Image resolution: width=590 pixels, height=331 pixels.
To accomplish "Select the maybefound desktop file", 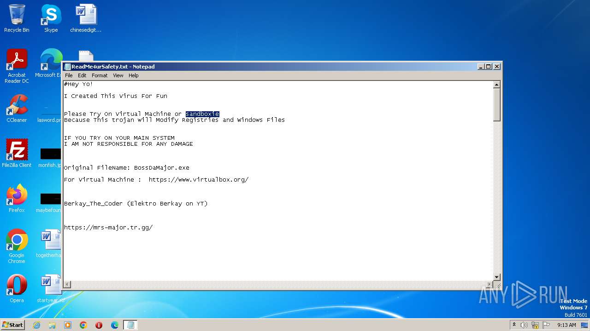I will [x=50, y=202].
